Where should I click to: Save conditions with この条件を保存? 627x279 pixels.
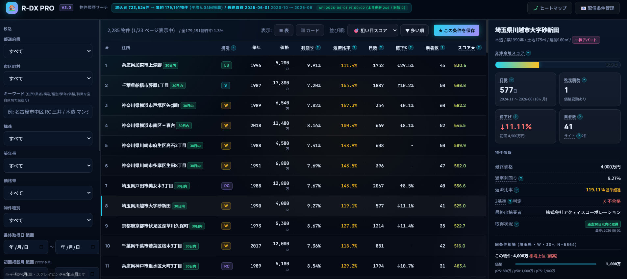(x=456, y=30)
